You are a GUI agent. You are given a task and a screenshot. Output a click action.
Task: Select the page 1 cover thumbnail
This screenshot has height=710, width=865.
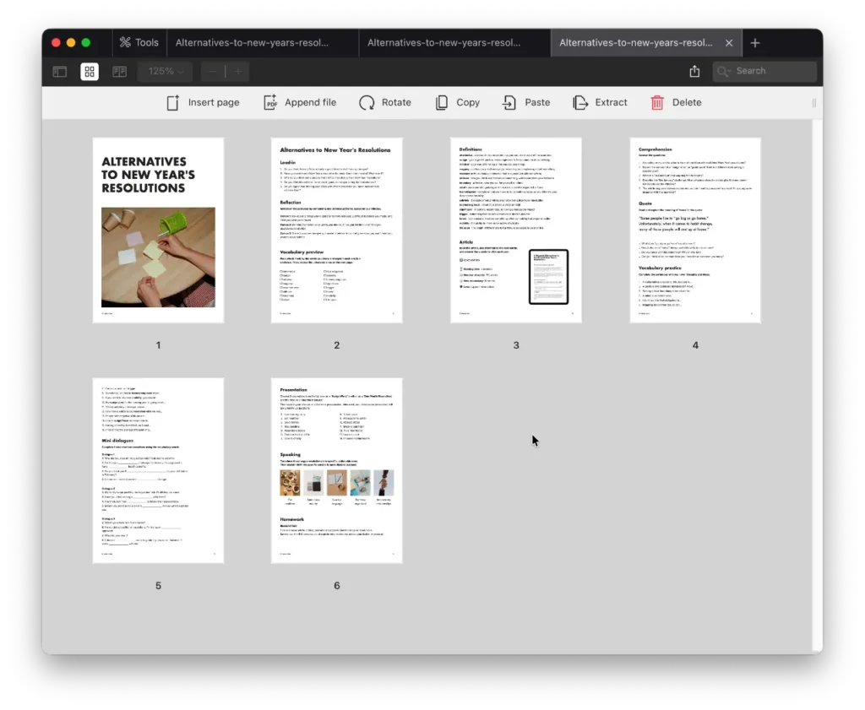pyautogui.click(x=158, y=230)
